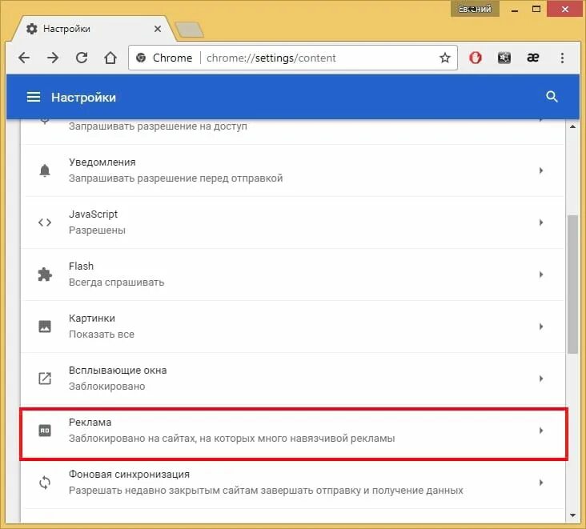Click "Разрешены" under JavaScript
This screenshot has width=586, height=529.
(97, 230)
